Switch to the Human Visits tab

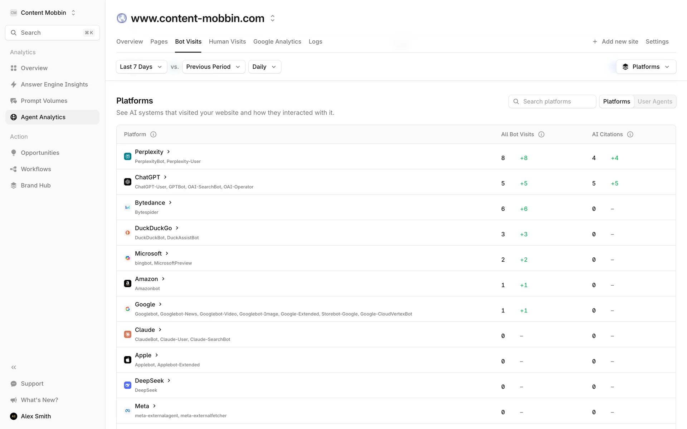point(227,41)
